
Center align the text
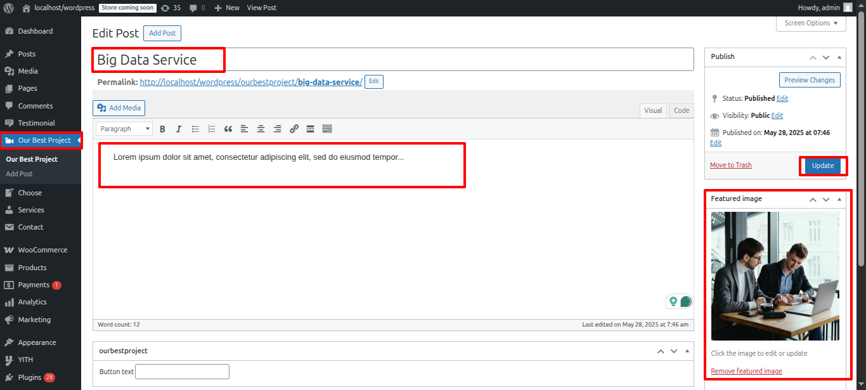261,129
